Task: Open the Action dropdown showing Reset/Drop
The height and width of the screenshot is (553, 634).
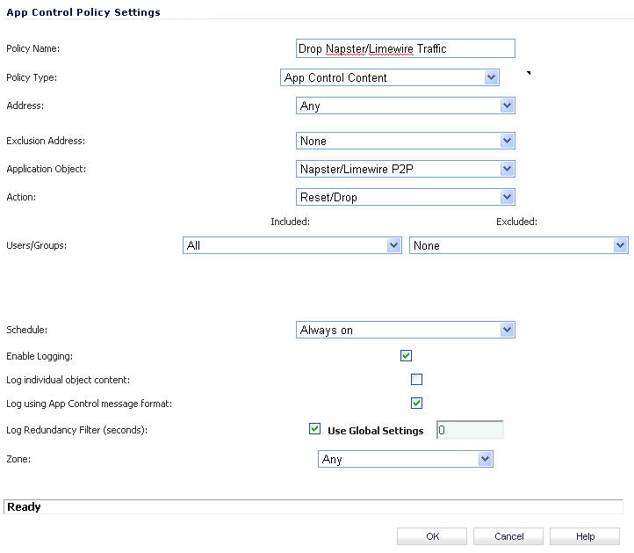Action: tap(405, 197)
